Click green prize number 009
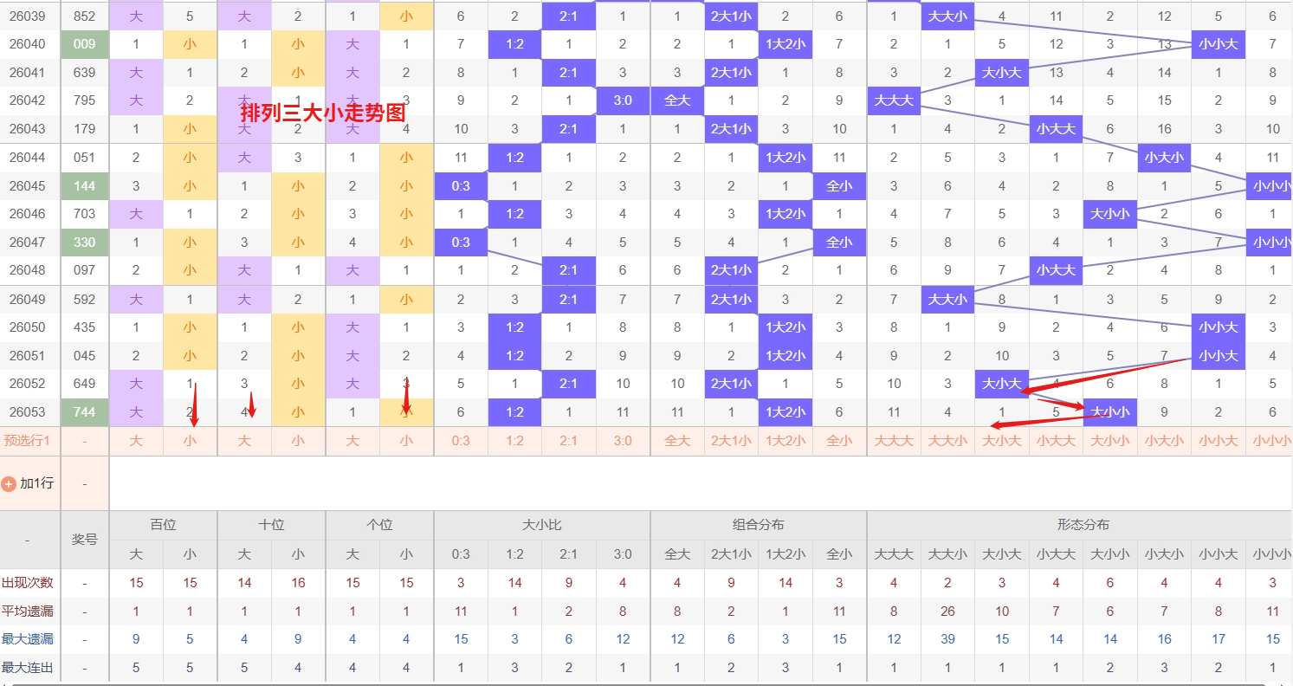1293x686 pixels. (84, 44)
